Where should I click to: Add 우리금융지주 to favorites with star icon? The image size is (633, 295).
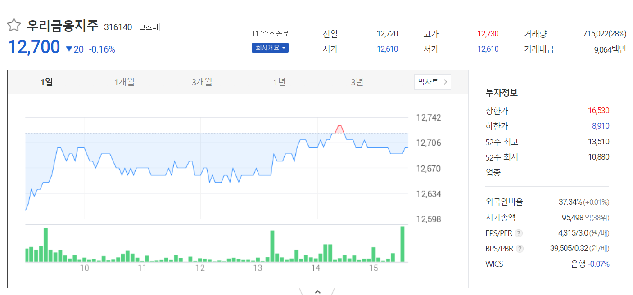click(x=14, y=25)
